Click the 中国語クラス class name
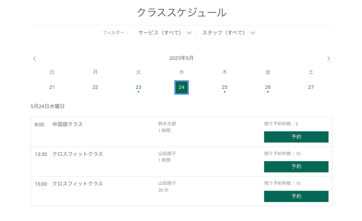The height and width of the screenshot is (221, 362). tap(67, 124)
